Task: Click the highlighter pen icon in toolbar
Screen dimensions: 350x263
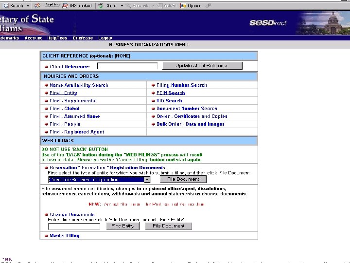Action: [208, 5]
